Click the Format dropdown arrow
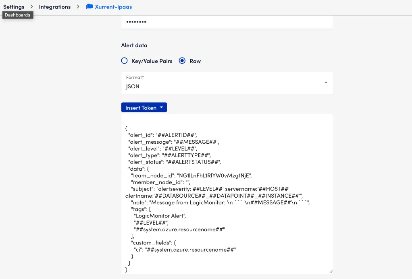This screenshot has width=412, height=279. 326,83
